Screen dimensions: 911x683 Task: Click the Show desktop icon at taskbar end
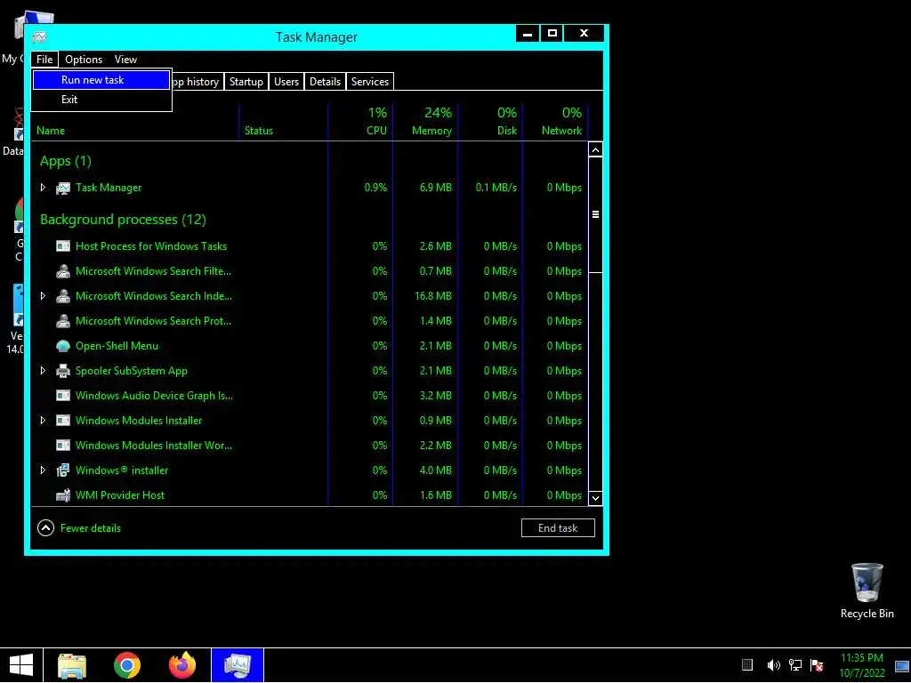coord(902,667)
